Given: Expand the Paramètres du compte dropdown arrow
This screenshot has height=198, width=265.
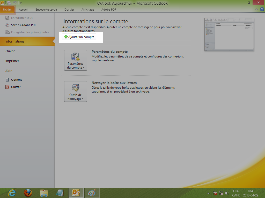Looking at the screenshot, I should (x=83, y=68).
